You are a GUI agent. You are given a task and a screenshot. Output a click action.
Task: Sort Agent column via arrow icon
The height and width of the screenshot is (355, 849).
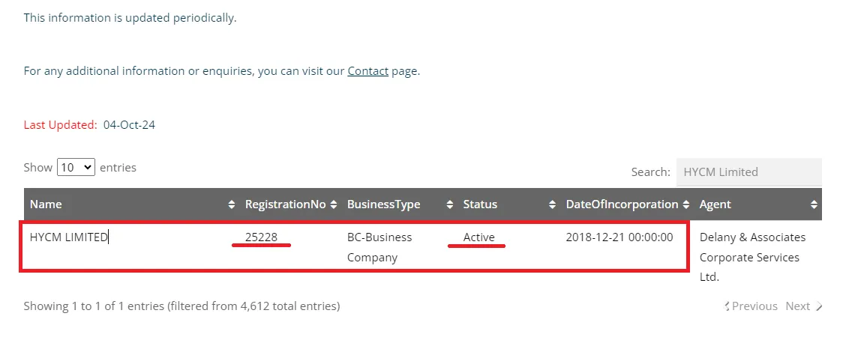(814, 204)
